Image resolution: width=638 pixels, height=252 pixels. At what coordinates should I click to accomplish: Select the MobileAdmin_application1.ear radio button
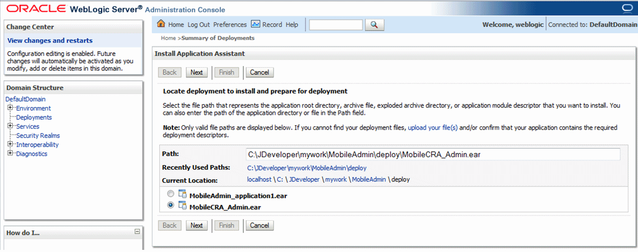(x=170, y=194)
